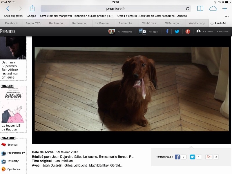This screenshot has width=232, height=174.
Task: Open the Safari share sheet icon
Action: coord(32,8)
